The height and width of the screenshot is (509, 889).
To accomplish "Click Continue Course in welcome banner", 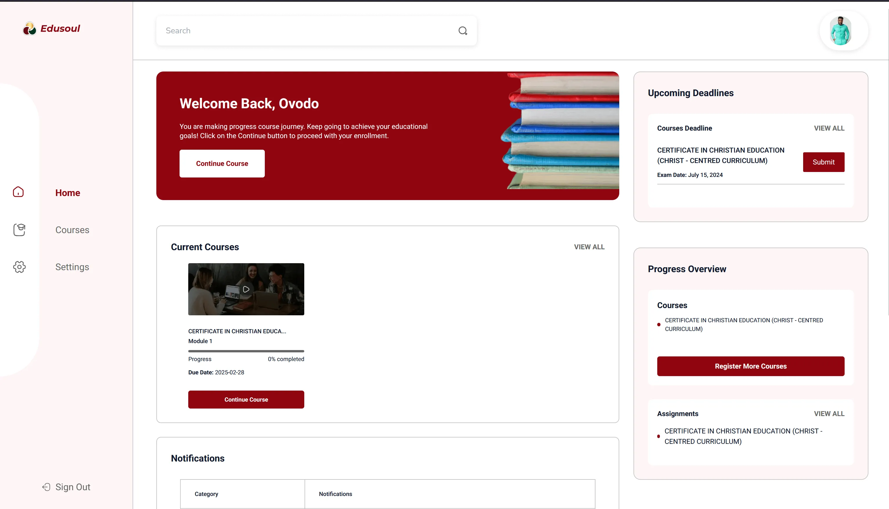I will click(222, 164).
